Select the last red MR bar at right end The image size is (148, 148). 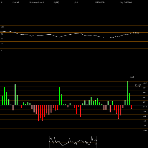tap(131, 107)
